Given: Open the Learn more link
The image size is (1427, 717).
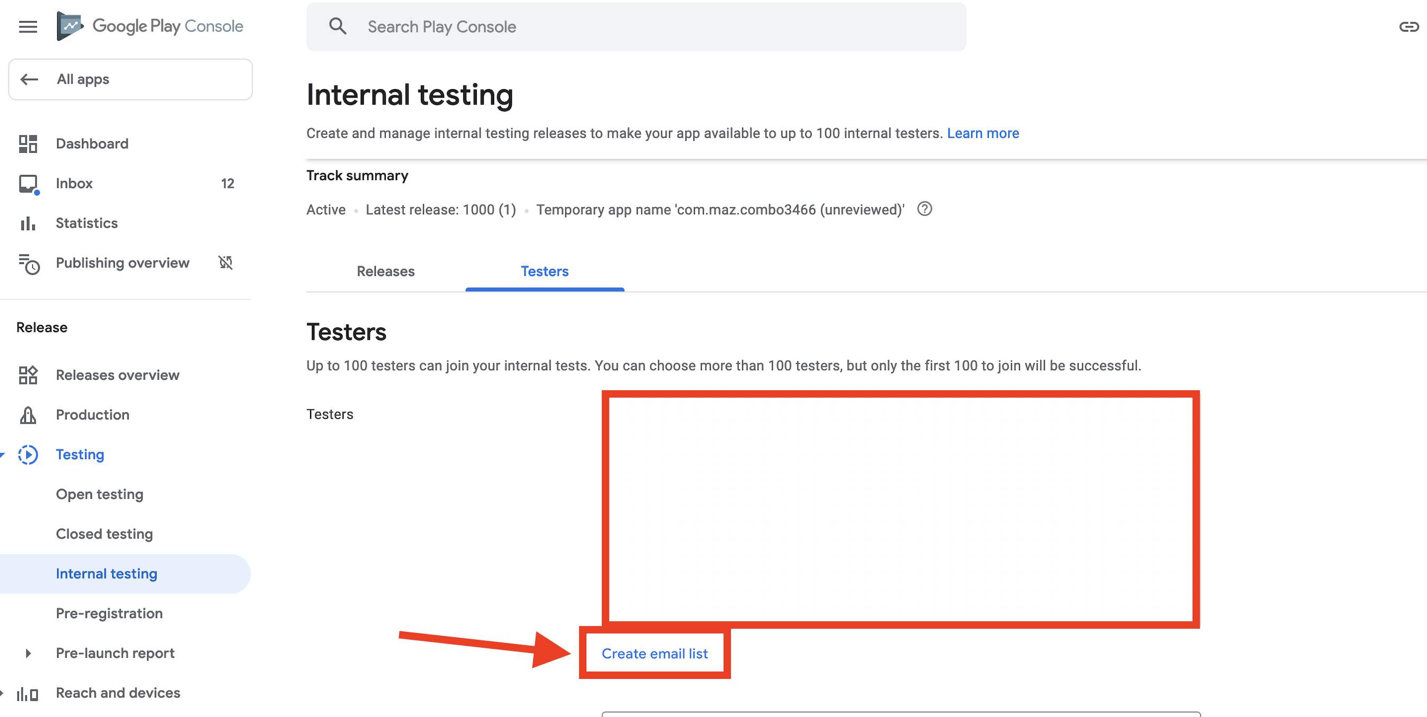Looking at the screenshot, I should [x=983, y=133].
